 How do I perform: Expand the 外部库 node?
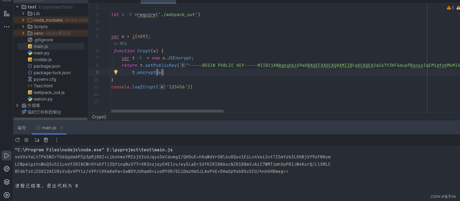[x=17, y=105]
